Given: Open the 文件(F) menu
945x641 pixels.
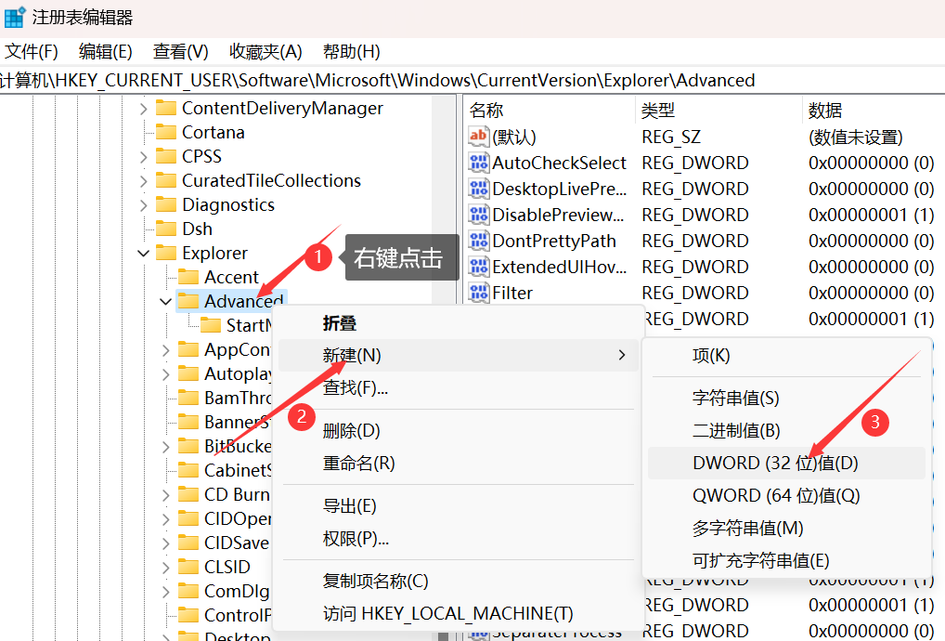Looking at the screenshot, I should [32, 51].
